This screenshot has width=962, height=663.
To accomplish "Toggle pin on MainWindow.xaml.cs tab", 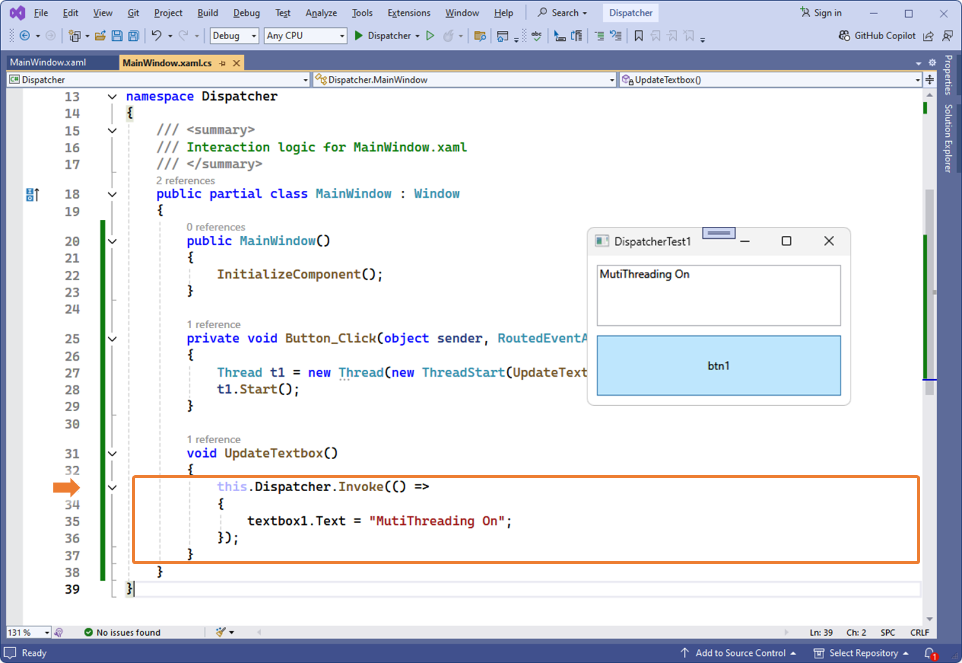I will point(223,63).
